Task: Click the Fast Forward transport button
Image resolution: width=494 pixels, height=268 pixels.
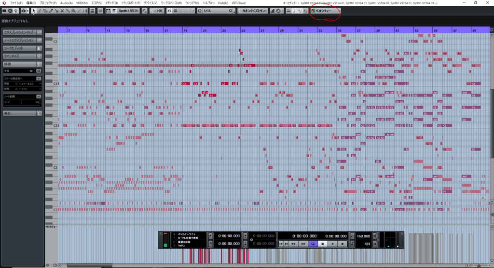Action: pyautogui.click(x=303, y=244)
